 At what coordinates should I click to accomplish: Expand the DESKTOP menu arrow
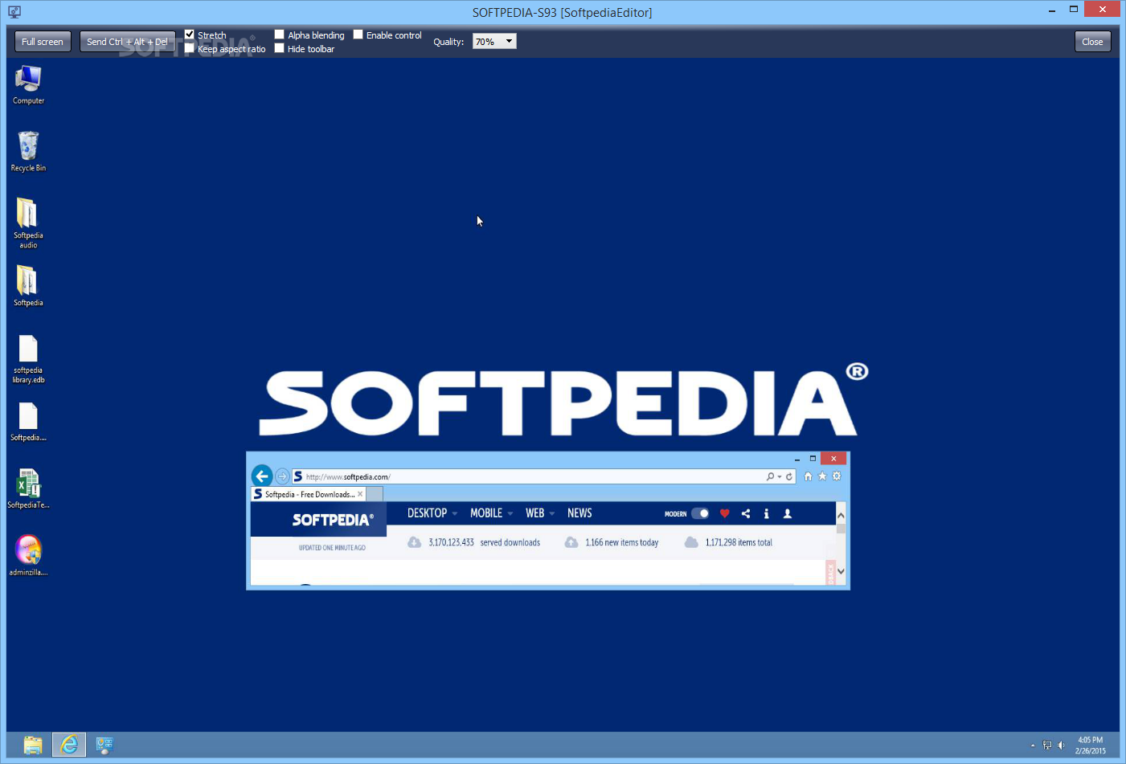coord(455,514)
